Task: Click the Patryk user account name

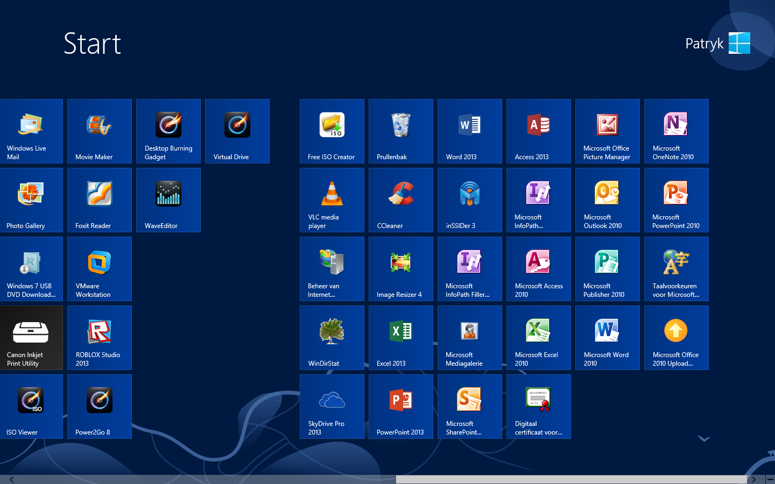Action: point(704,44)
